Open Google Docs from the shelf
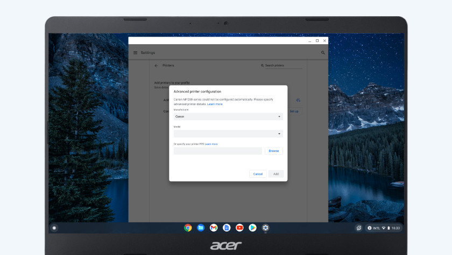The width and height of the screenshot is (452, 255). 227,228
